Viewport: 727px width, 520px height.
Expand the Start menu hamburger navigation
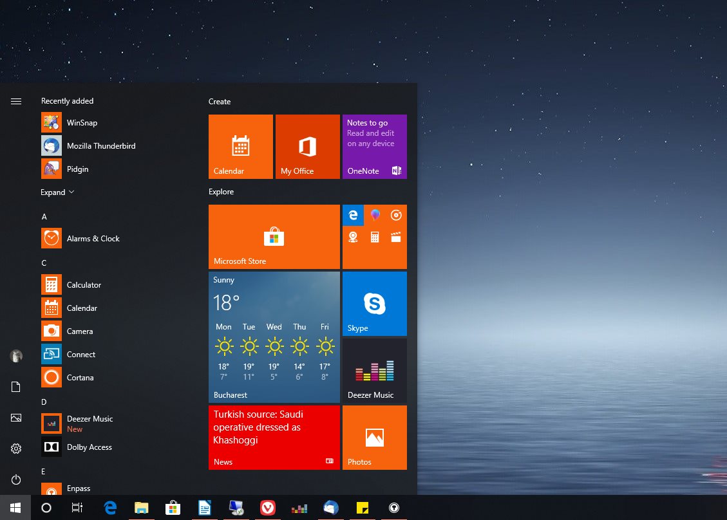click(15, 101)
